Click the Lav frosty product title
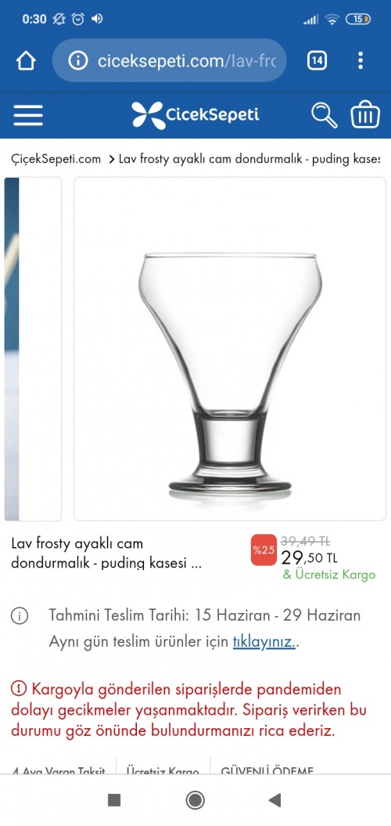391x826 pixels. 106,553
